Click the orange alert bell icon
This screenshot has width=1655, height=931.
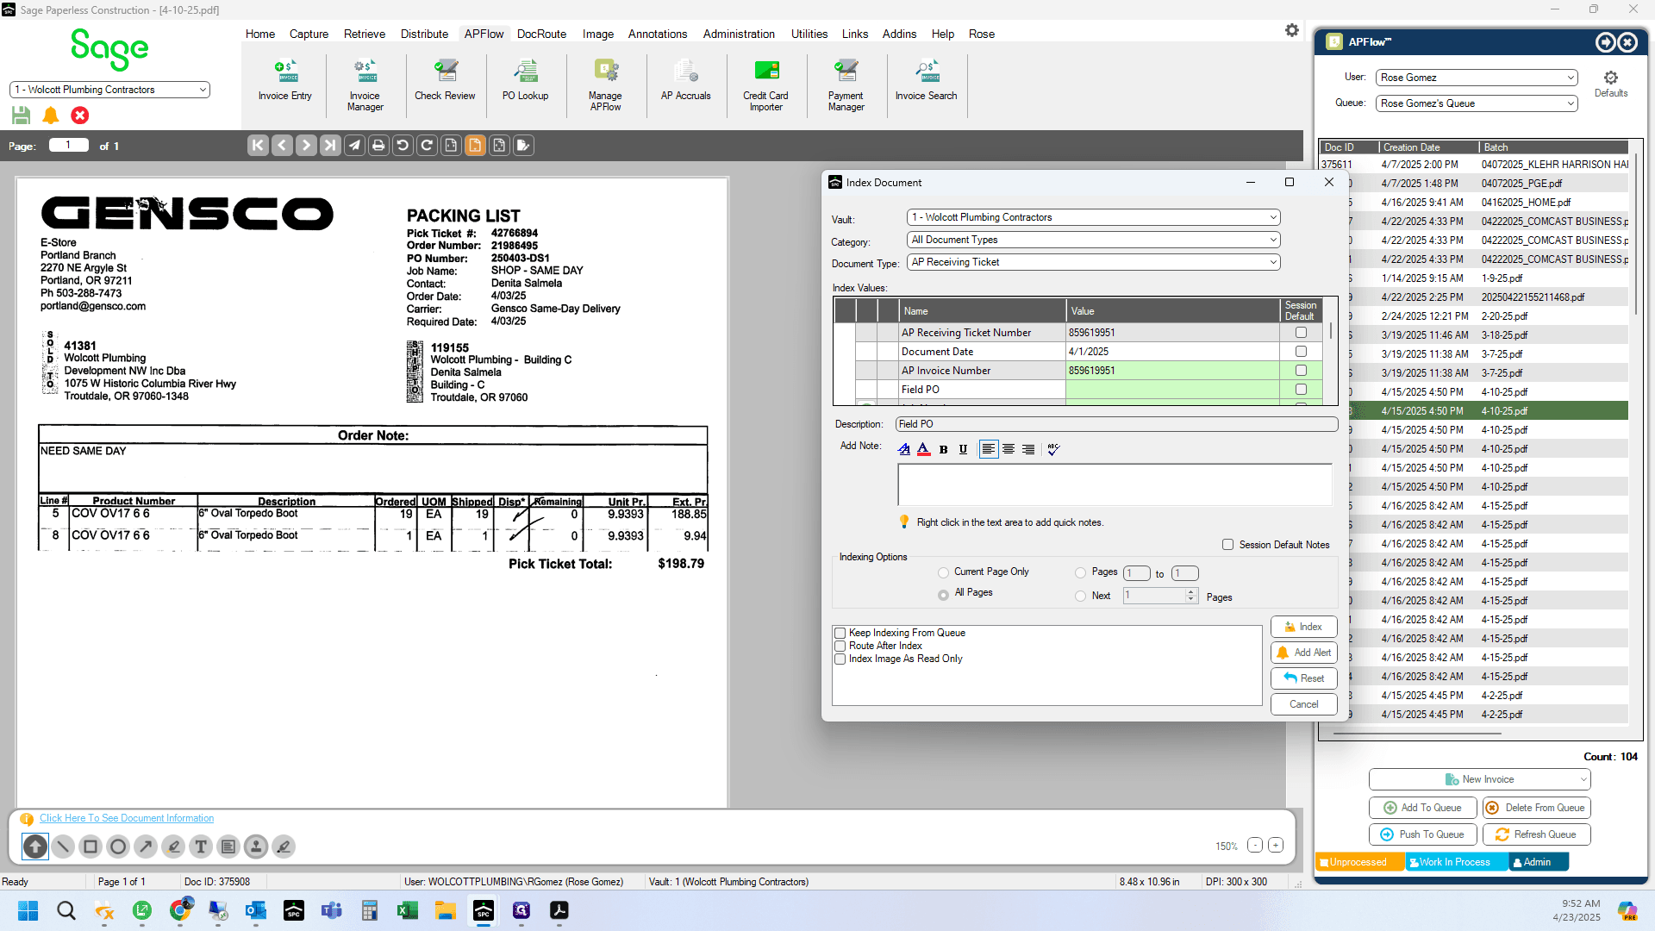click(x=51, y=115)
